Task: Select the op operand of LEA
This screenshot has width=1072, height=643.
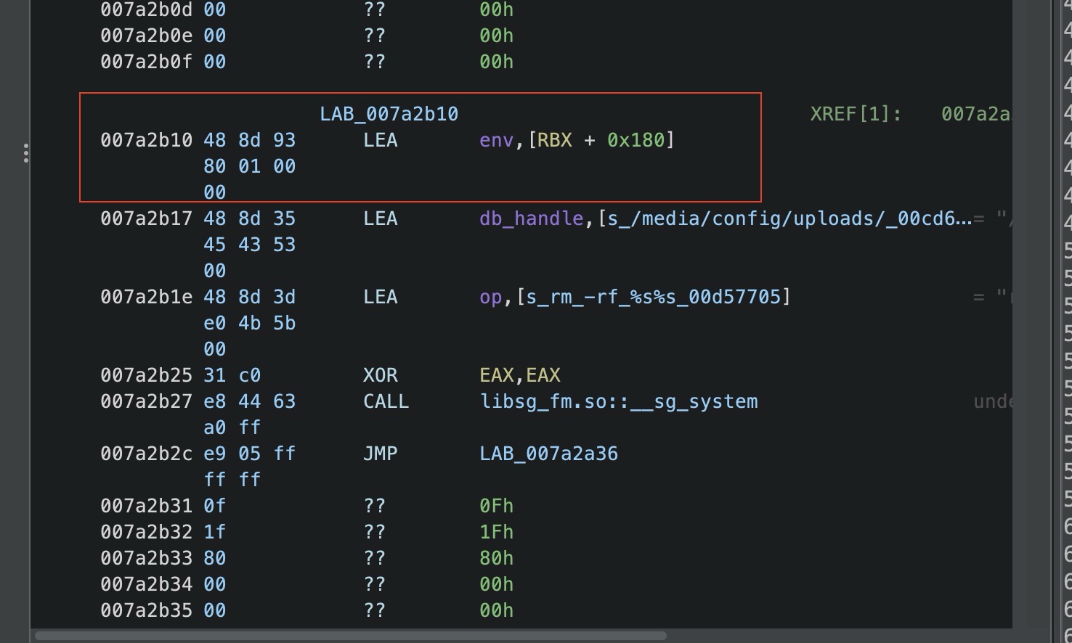Action: [490, 297]
